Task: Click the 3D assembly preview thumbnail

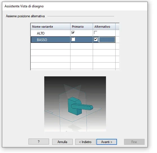Action: coord(75,104)
